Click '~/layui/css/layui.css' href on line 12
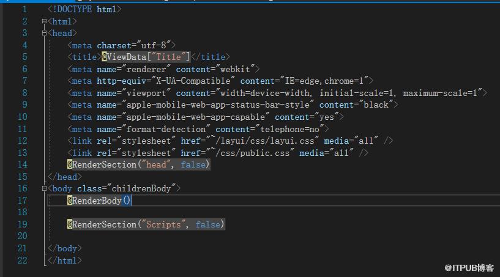This screenshot has height=277, width=500. click(x=263, y=141)
